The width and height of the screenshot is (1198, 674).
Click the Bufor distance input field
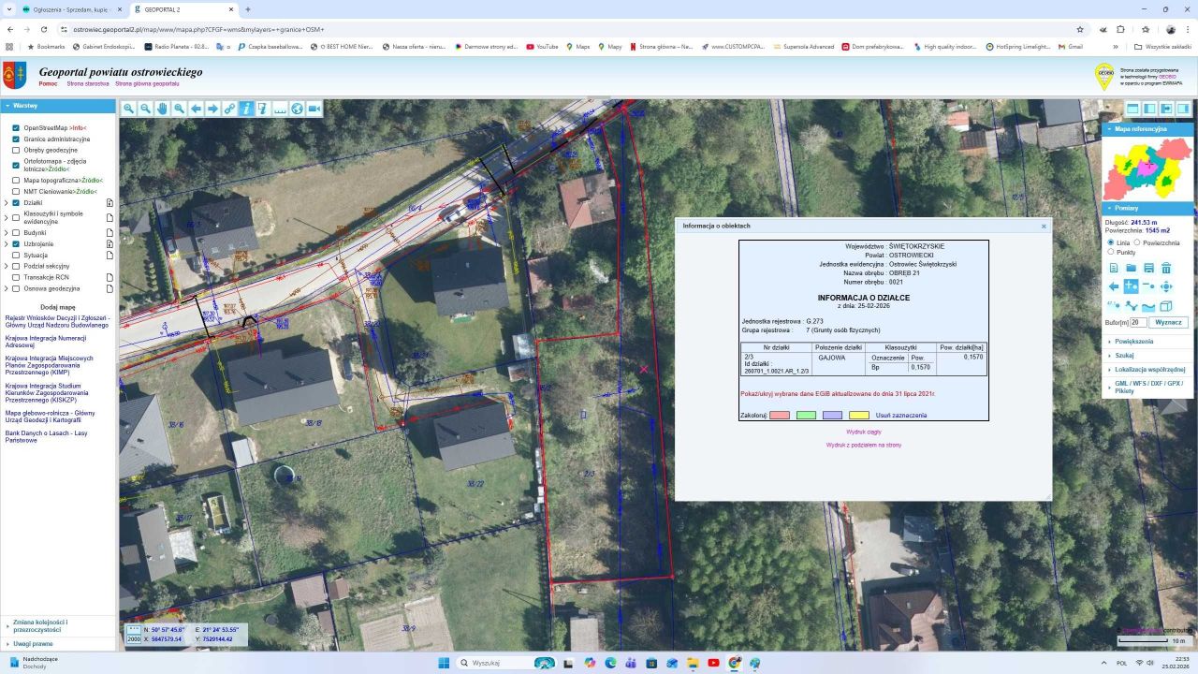click(1138, 322)
